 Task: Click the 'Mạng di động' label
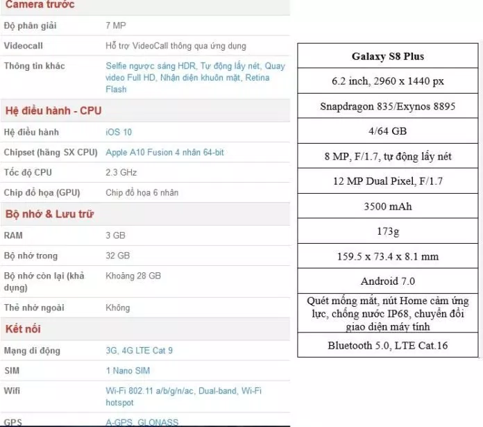(32, 351)
